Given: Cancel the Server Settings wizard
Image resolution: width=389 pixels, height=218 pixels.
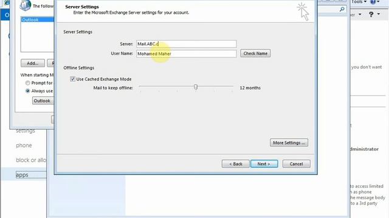Looking at the screenshot, I should 296,164.
